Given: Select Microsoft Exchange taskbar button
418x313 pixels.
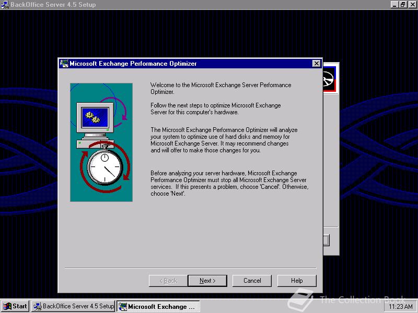Looking at the screenshot, I should pyautogui.click(x=158, y=306).
